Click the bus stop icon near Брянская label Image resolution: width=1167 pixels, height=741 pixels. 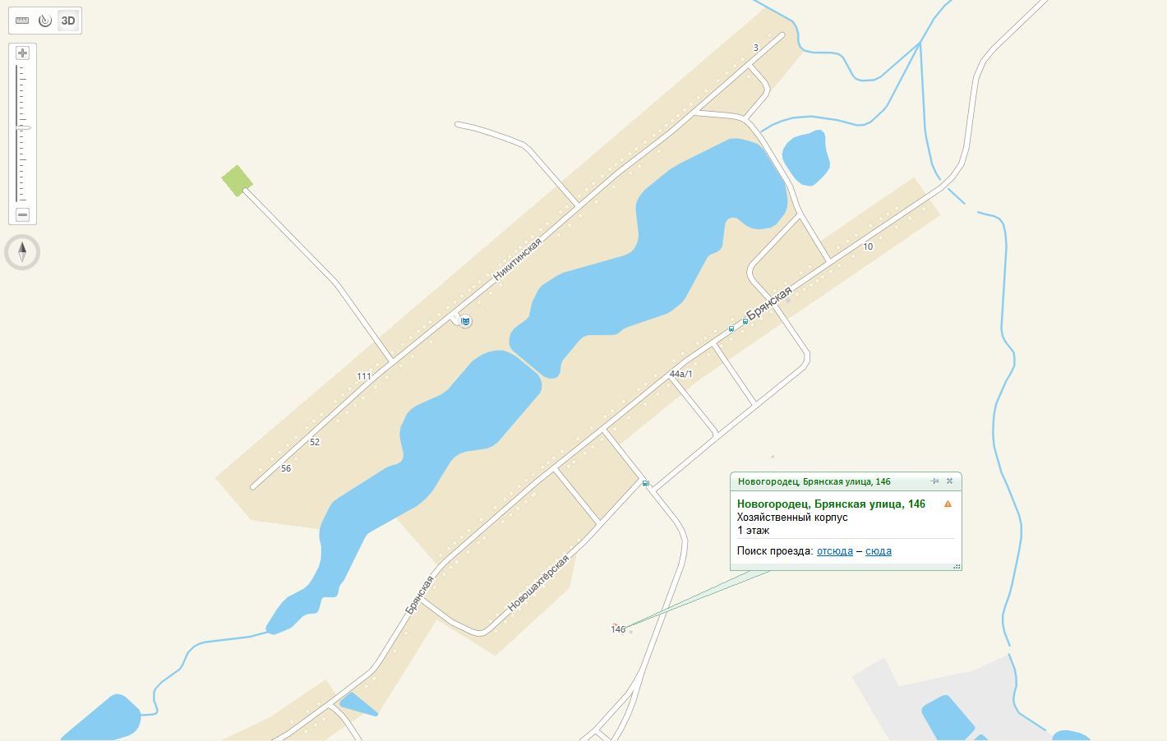745,322
